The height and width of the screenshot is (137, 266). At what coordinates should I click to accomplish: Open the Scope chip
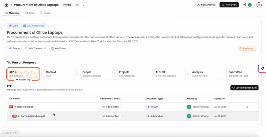[14, 48]
